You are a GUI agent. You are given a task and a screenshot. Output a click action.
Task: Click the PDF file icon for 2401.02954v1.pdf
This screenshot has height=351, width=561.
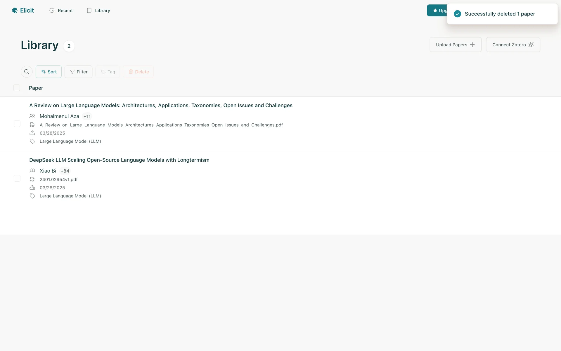tap(32, 180)
